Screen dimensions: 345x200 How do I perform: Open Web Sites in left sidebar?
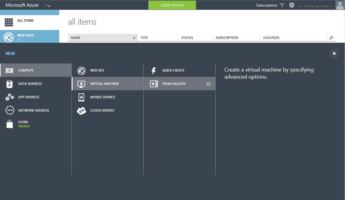(29, 36)
